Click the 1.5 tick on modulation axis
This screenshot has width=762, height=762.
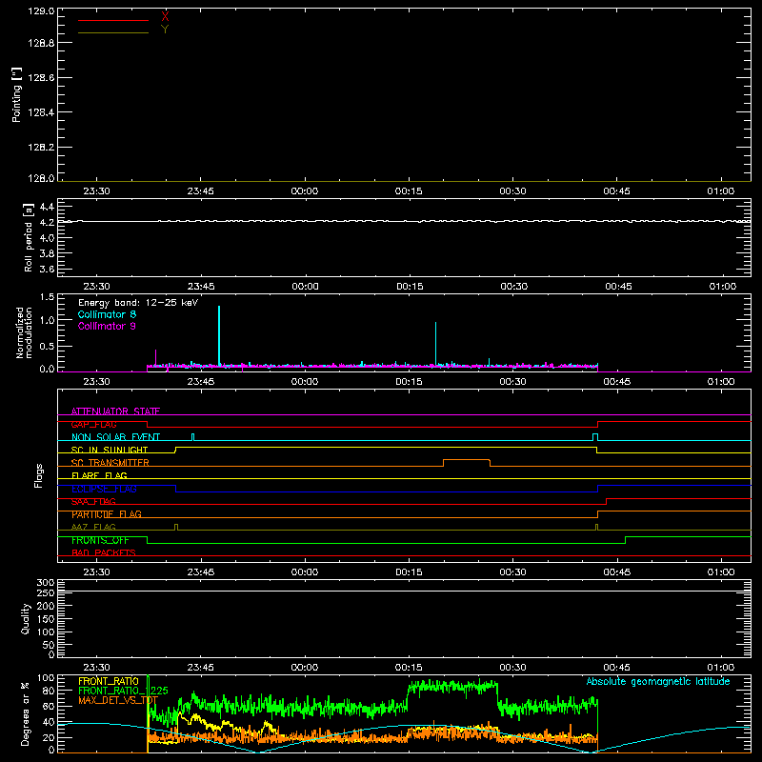tap(47, 297)
